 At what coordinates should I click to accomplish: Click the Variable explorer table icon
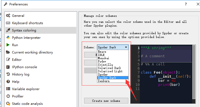(8, 89)
